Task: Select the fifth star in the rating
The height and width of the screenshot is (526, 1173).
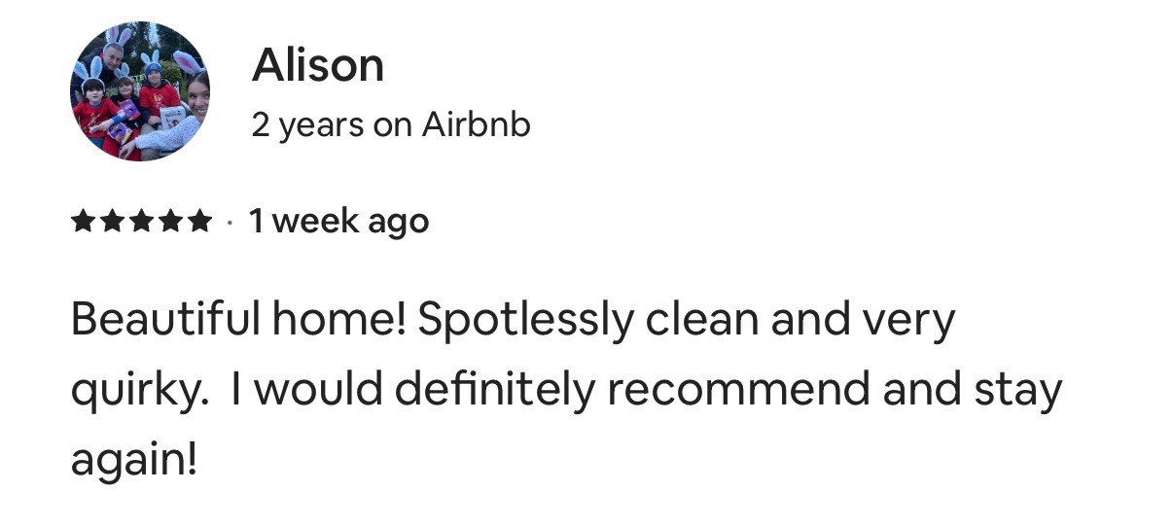Action: tap(200, 223)
